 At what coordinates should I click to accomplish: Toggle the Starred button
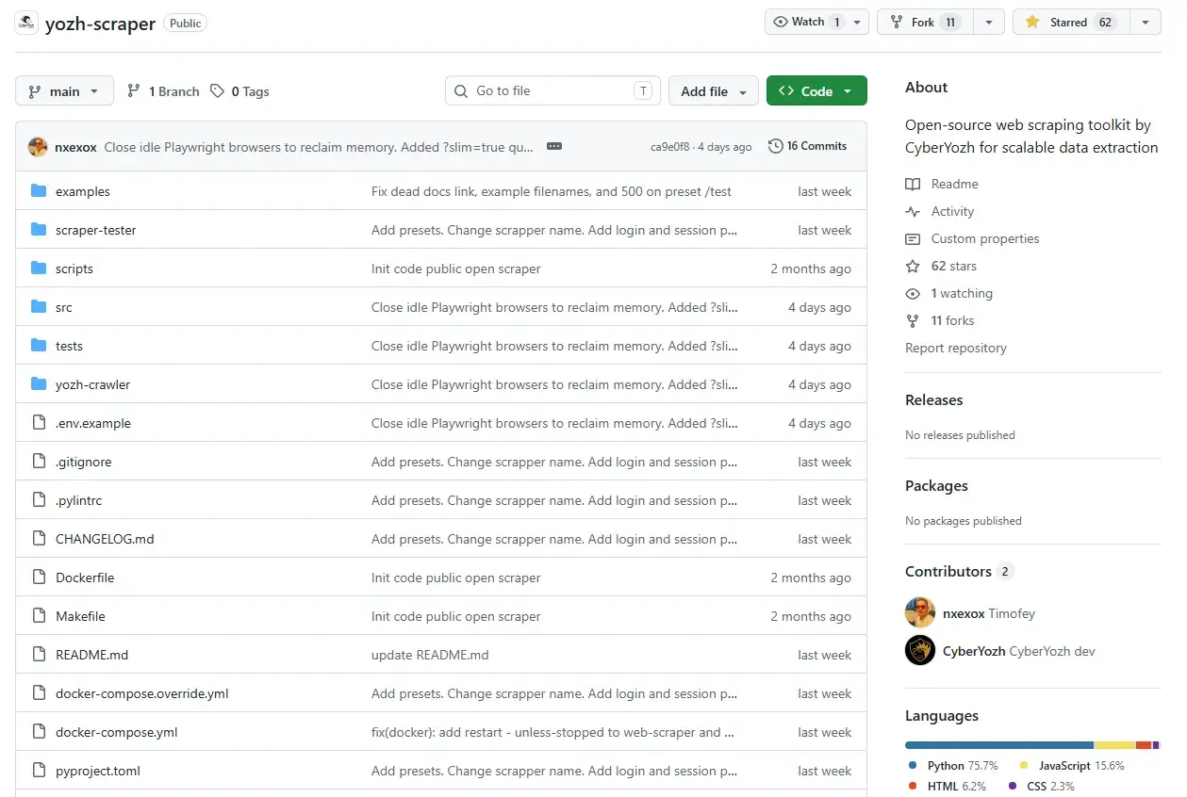click(x=1069, y=23)
